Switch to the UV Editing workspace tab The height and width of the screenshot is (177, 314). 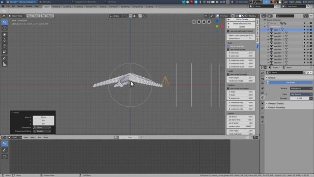click(78, 6)
